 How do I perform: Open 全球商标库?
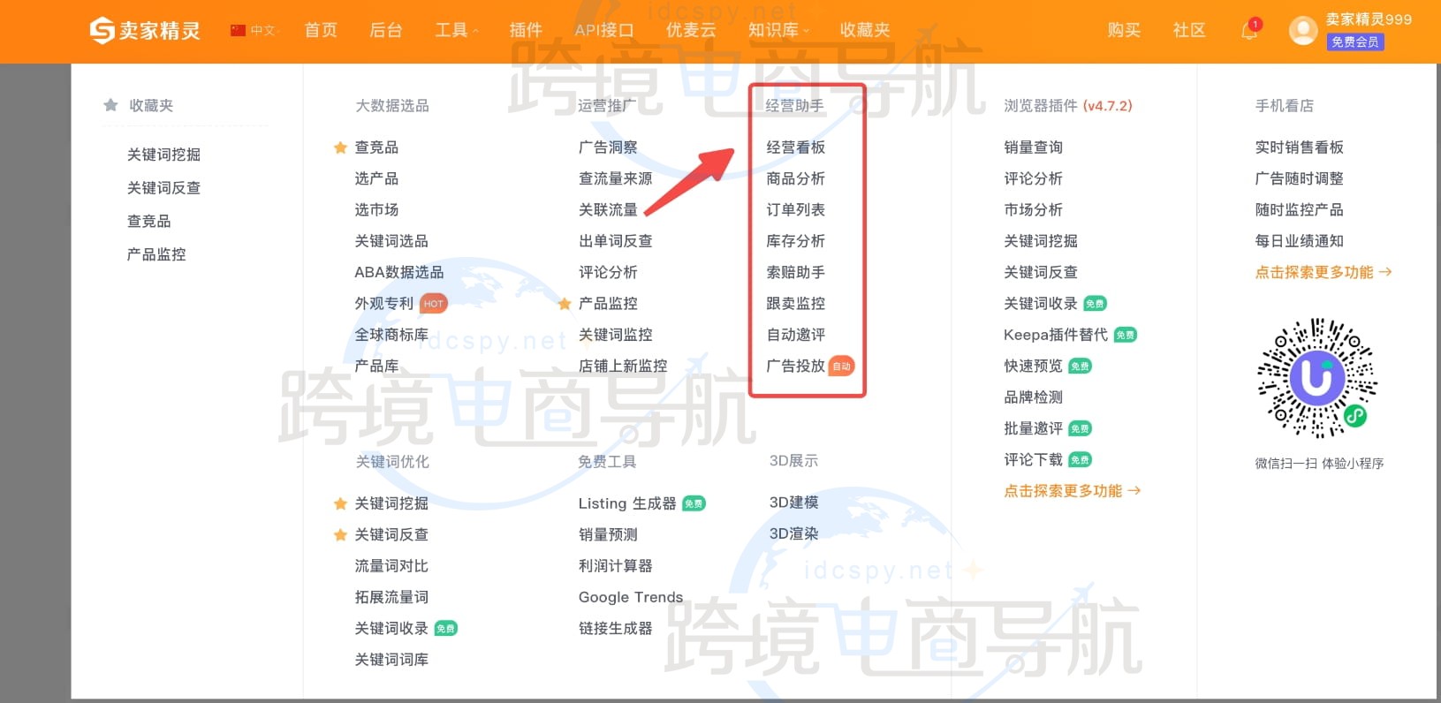pos(391,335)
